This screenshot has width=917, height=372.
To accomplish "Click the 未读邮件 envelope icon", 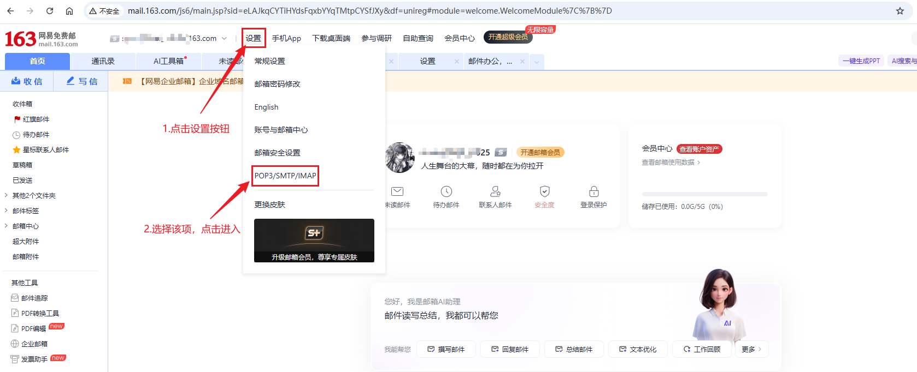I will tap(397, 191).
